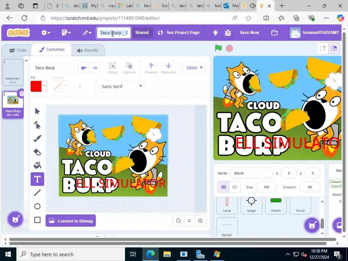Click the Scratch logo

point(18,33)
